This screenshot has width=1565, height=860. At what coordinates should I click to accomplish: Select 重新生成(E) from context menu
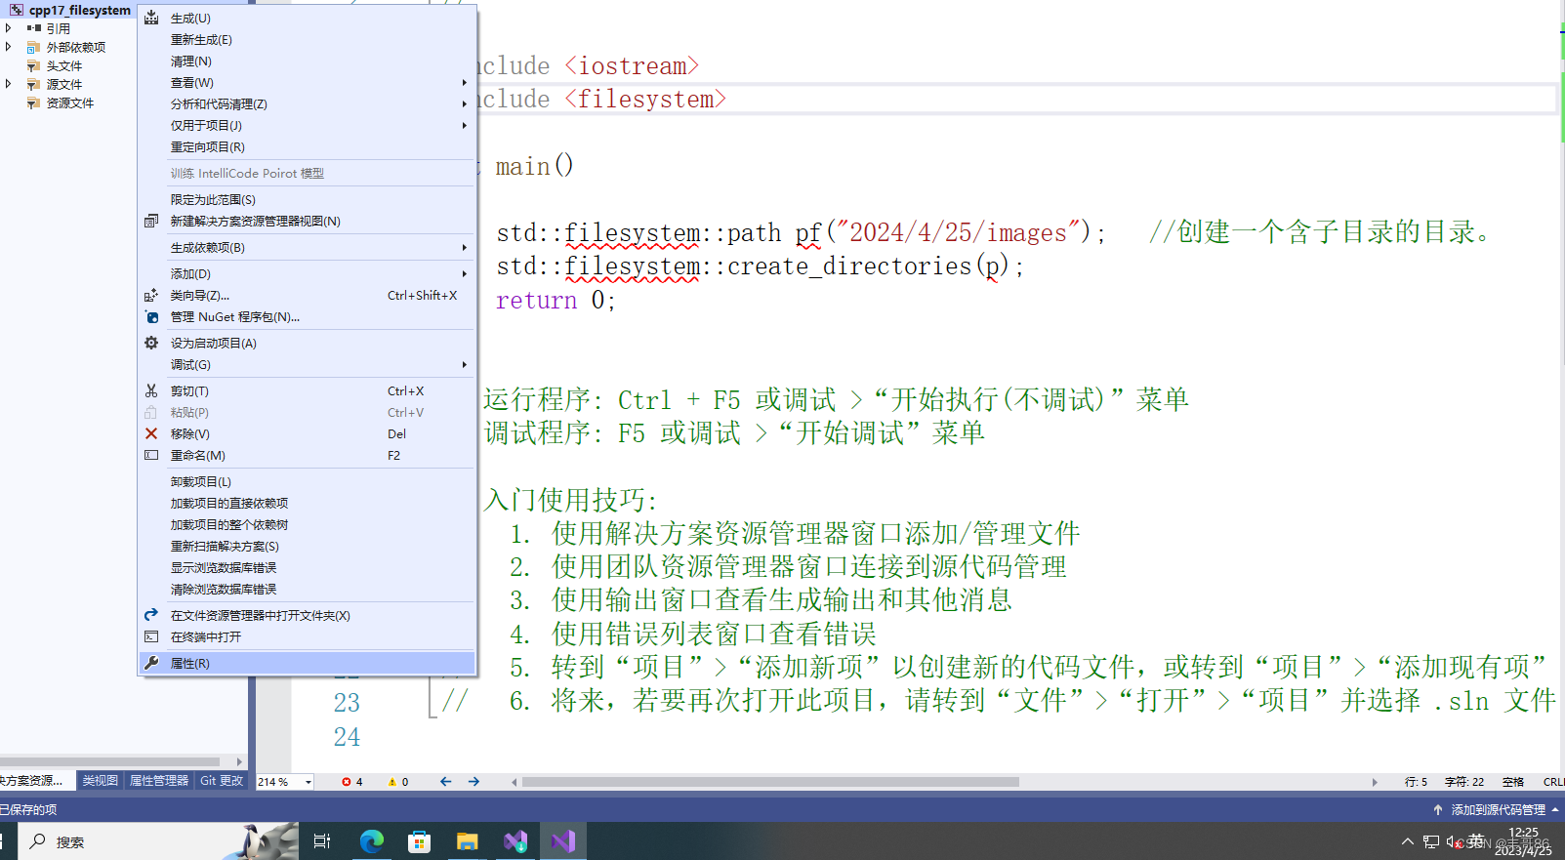pyautogui.click(x=308, y=39)
